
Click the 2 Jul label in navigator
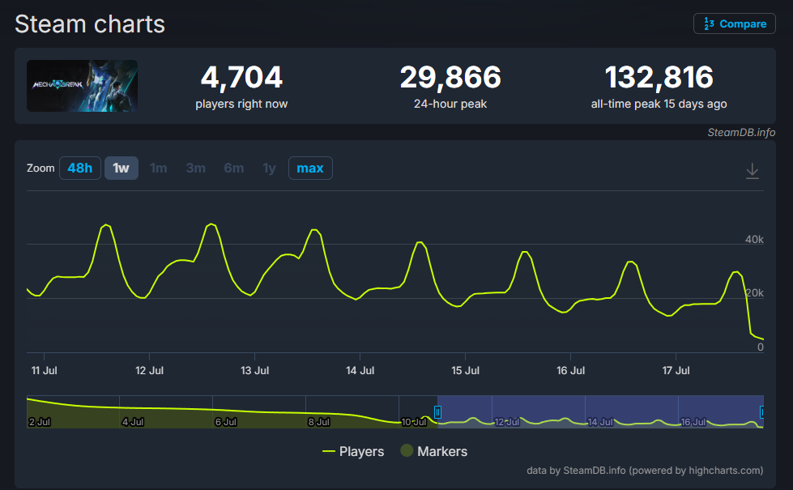(40, 422)
